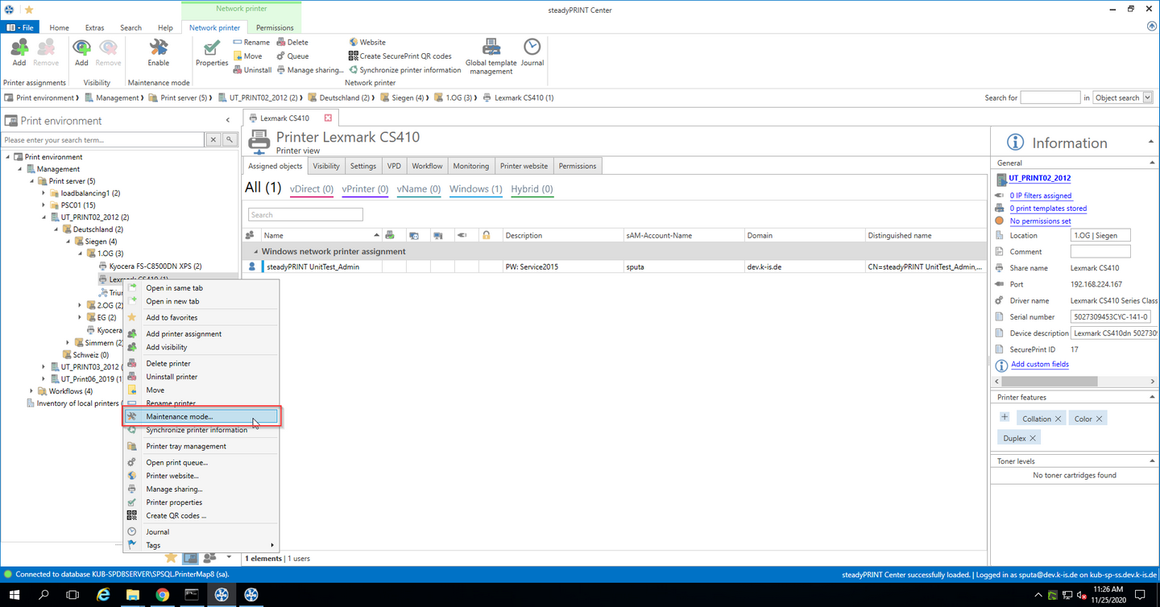This screenshot has height=607, width=1160.
Task: Switch to the Home ribbon tab
Action: point(59,27)
